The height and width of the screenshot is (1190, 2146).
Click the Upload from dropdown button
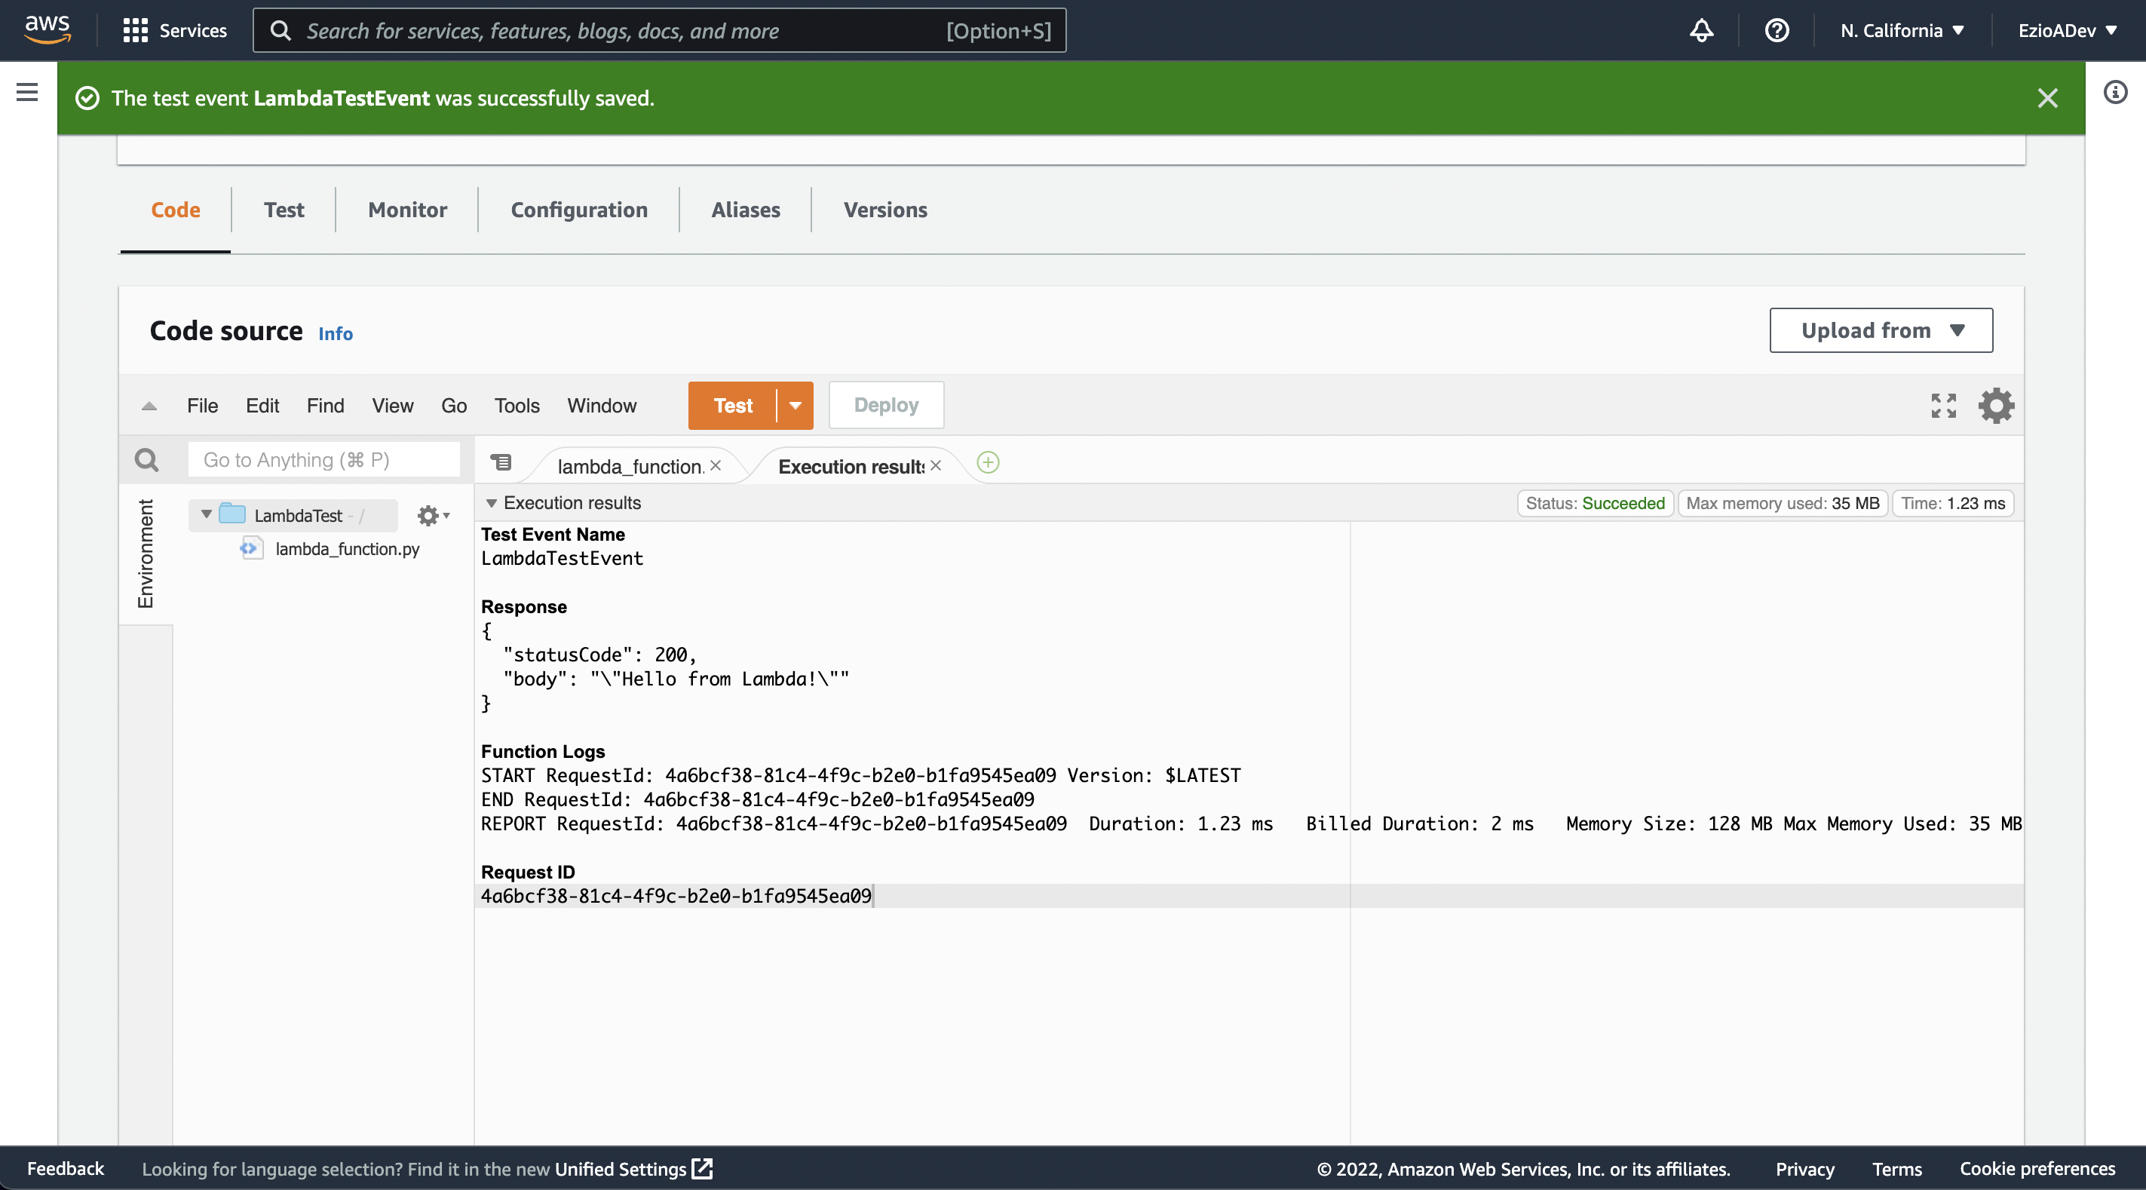coord(1881,330)
